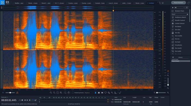
Task: Switch to the Untitled tab
Action: [x=151, y=3]
